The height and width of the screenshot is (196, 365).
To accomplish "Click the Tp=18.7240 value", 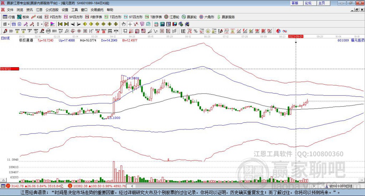I will point(45,41).
